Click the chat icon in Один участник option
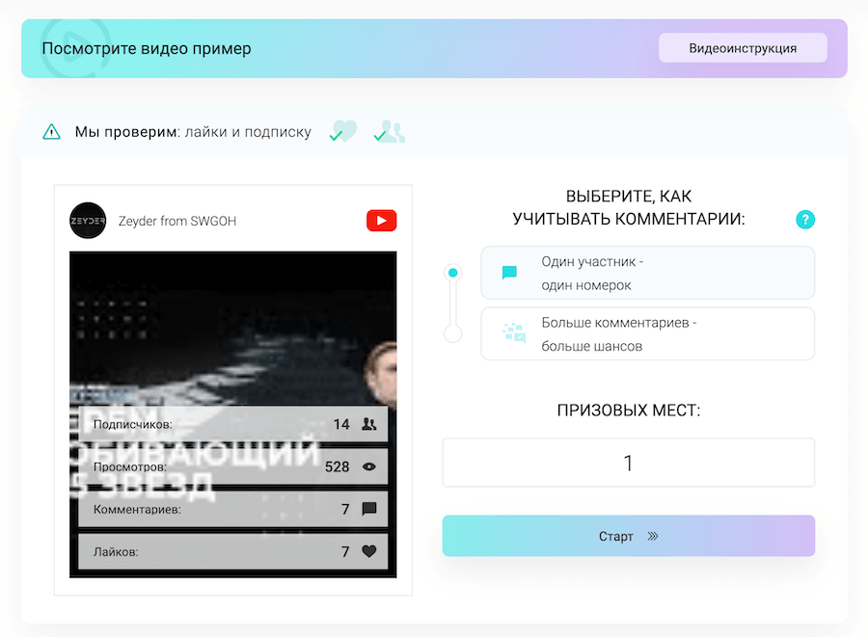 [509, 273]
